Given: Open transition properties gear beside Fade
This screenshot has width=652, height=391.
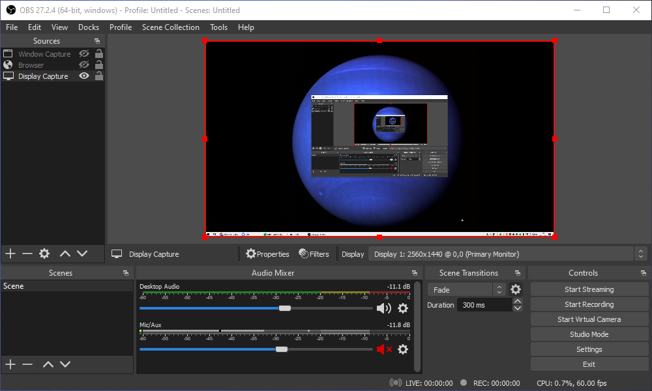Looking at the screenshot, I should click(x=516, y=289).
